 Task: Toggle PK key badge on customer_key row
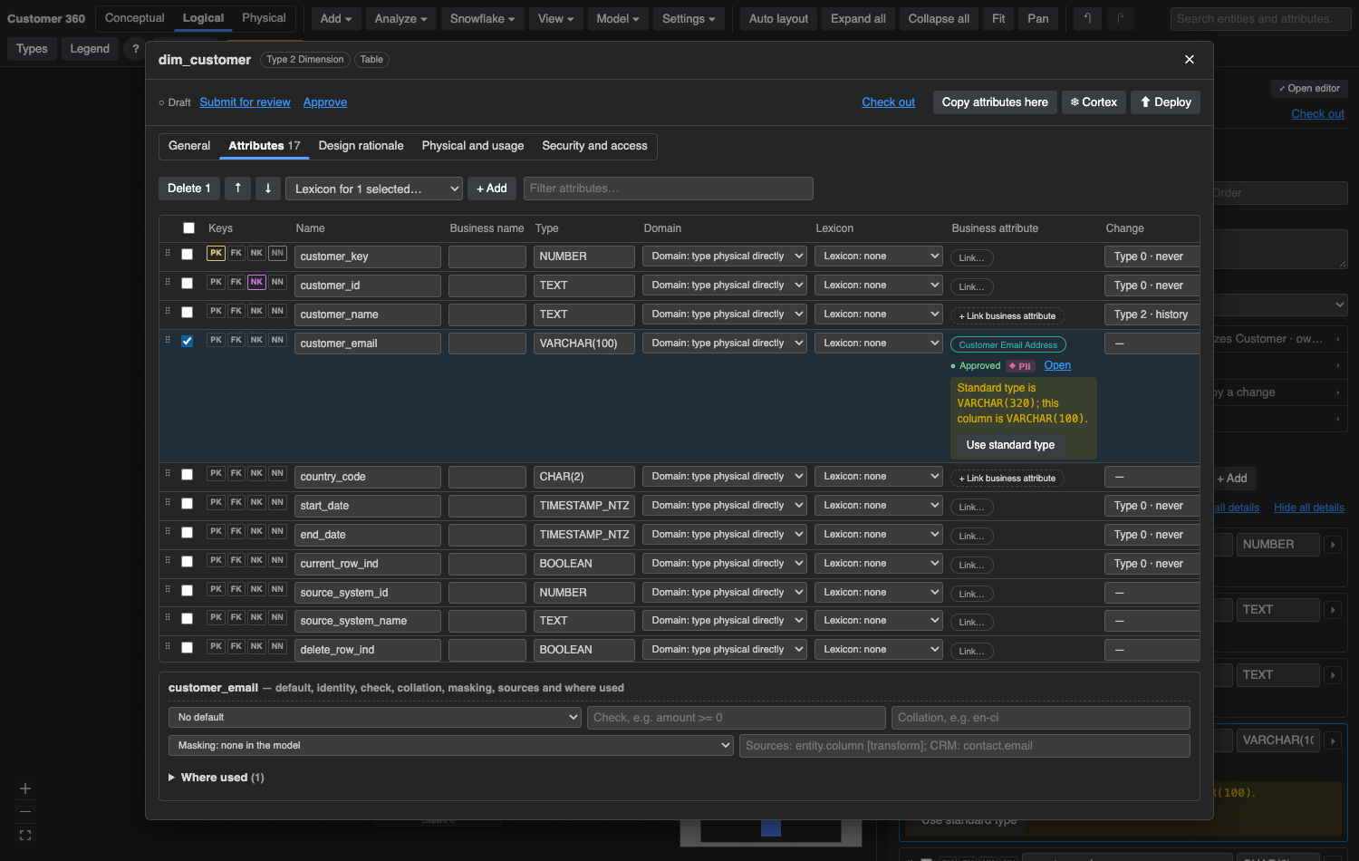[x=216, y=253]
